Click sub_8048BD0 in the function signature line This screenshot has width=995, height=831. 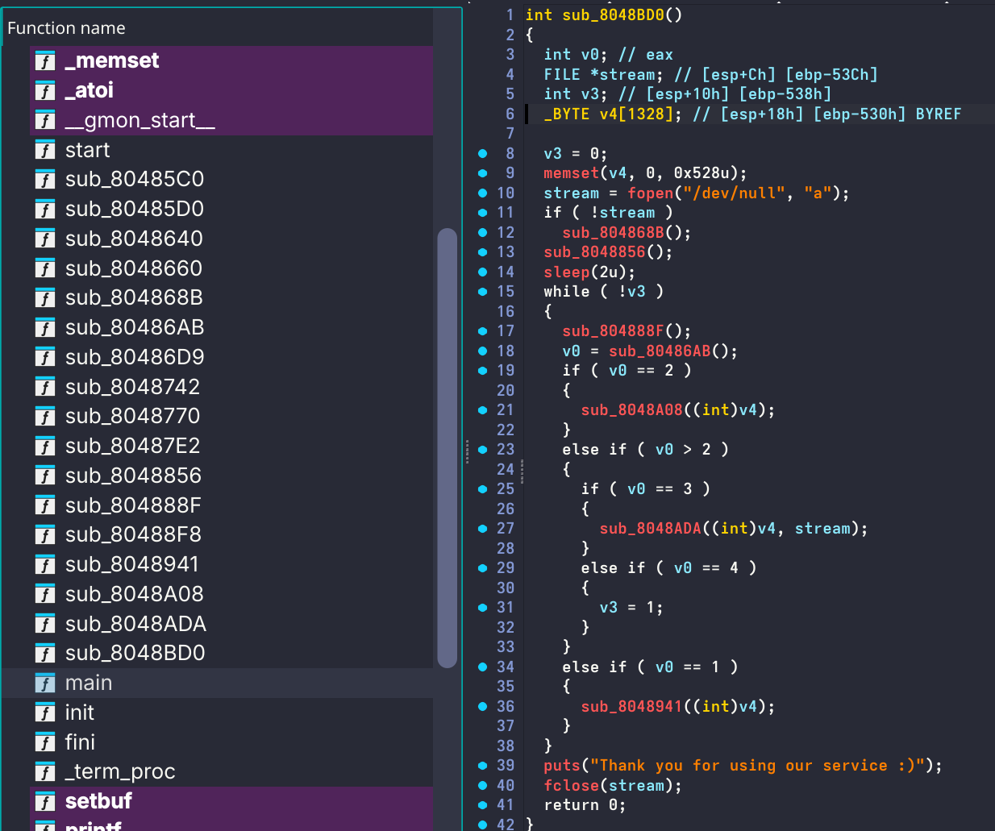click(614, 15)
